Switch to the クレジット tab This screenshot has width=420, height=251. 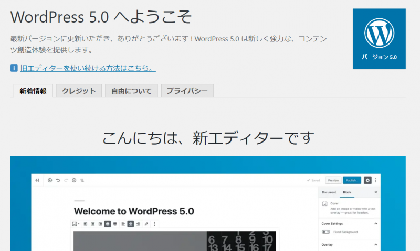coord(79,91)
